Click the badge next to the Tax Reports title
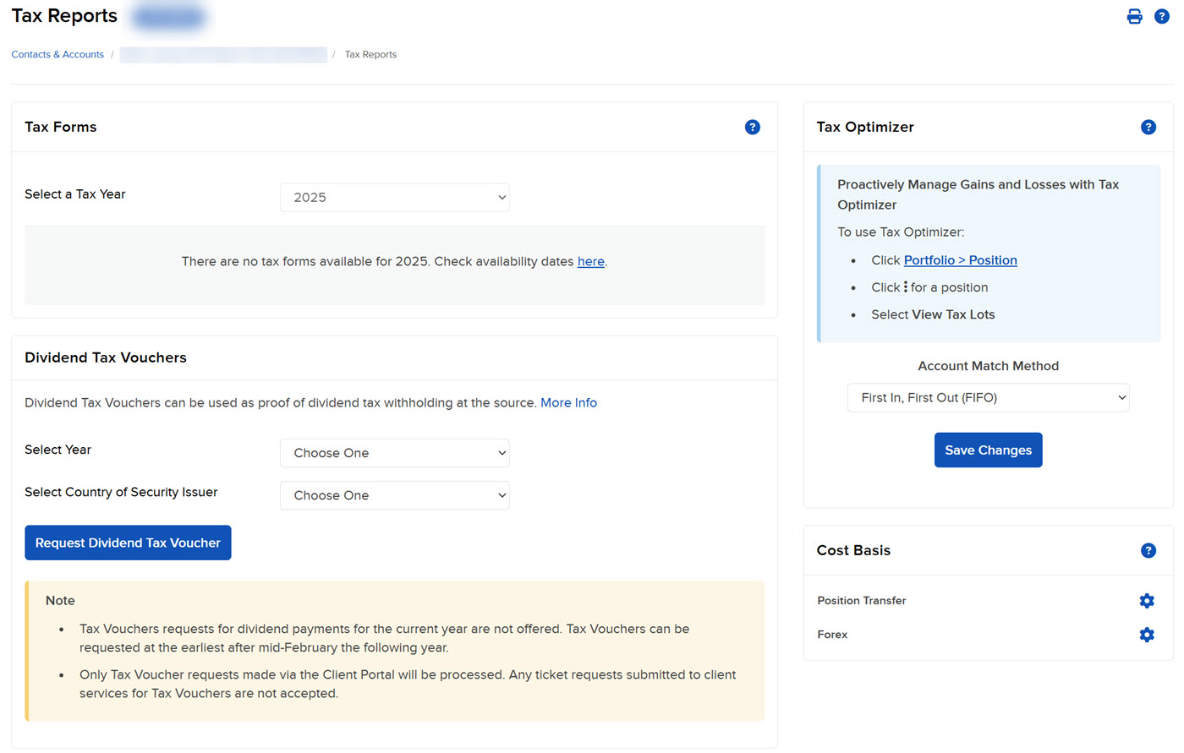This screenshot has width=1184, height=753. click(167, 17)
